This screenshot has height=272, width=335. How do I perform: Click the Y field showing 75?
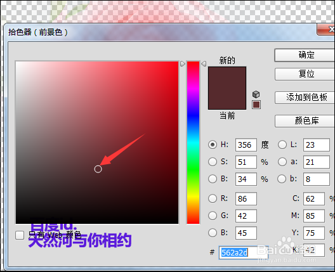pos(314,233)
